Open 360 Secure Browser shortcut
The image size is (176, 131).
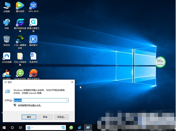(20, 74)
